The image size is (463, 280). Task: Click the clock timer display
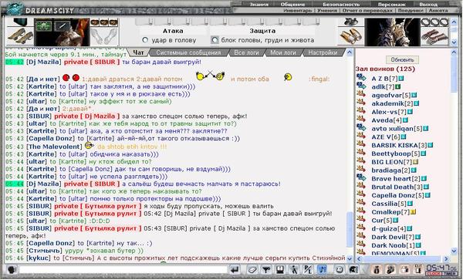[x=441, y=270]
